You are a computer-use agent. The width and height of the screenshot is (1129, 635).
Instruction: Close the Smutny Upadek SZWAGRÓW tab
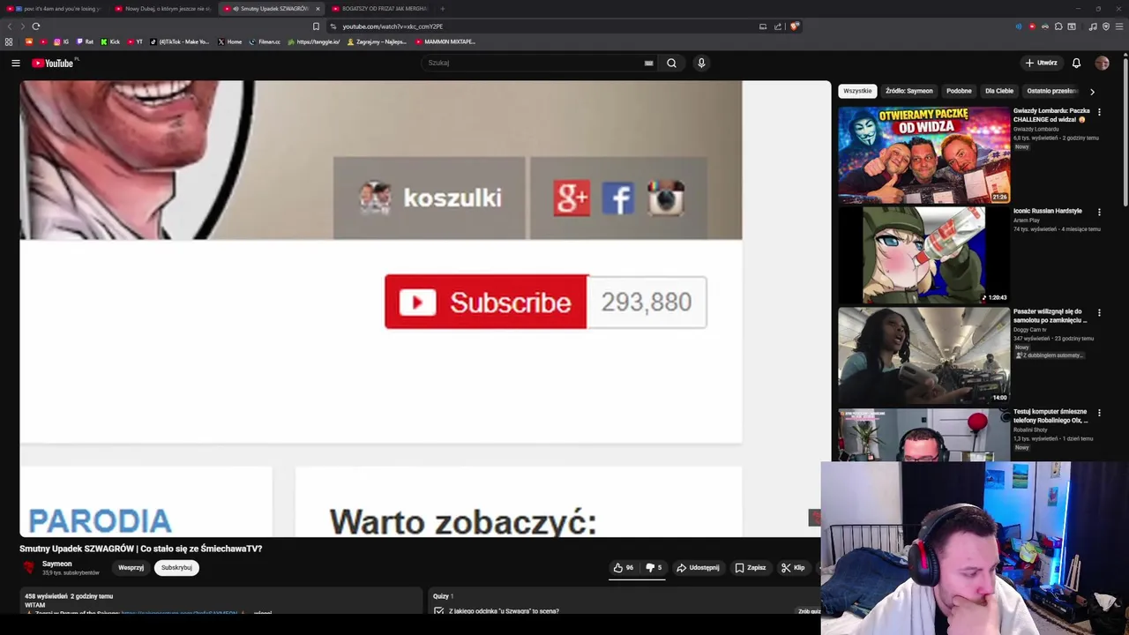coord(318,9)
